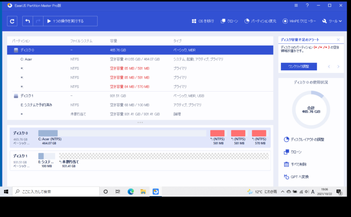
Task: Execute the 1 pending operation
Action: (x=70, y=21)
